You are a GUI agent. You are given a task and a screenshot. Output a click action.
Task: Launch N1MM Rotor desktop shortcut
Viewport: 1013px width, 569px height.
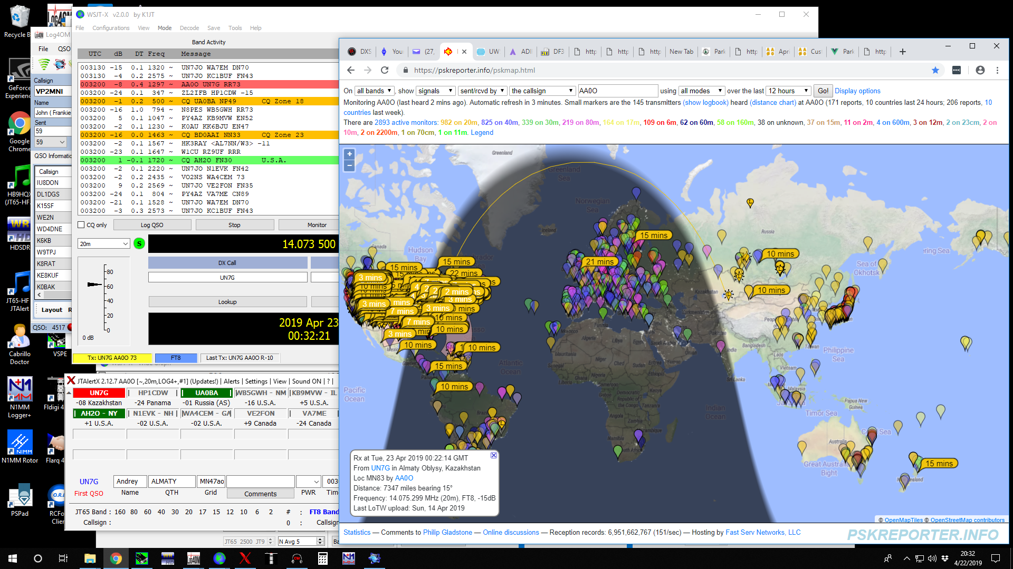(x=20, y=447)
